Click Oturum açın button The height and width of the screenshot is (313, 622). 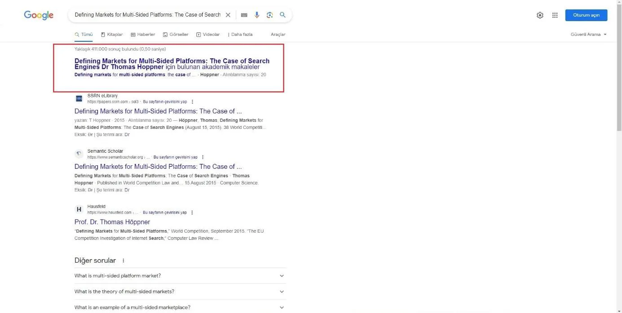pos(586,15)
